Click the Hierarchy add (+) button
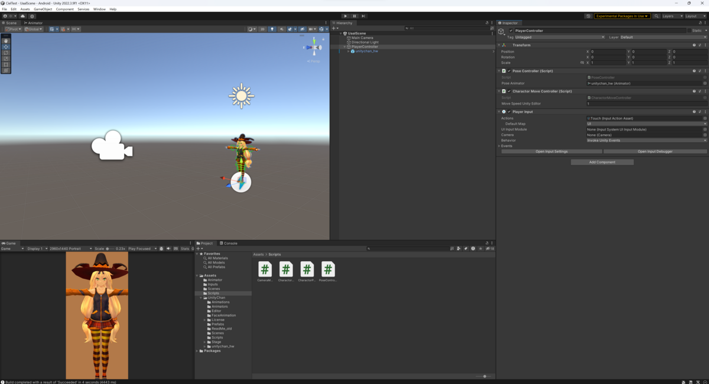709x384 pixels. (334, 28)
